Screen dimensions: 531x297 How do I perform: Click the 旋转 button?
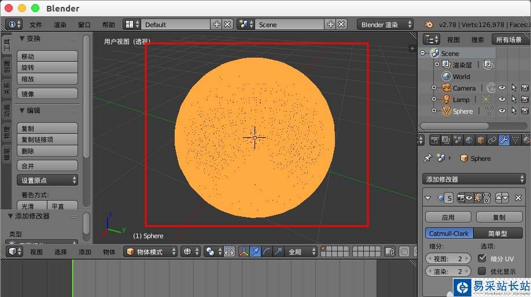(x=47, y=67)
